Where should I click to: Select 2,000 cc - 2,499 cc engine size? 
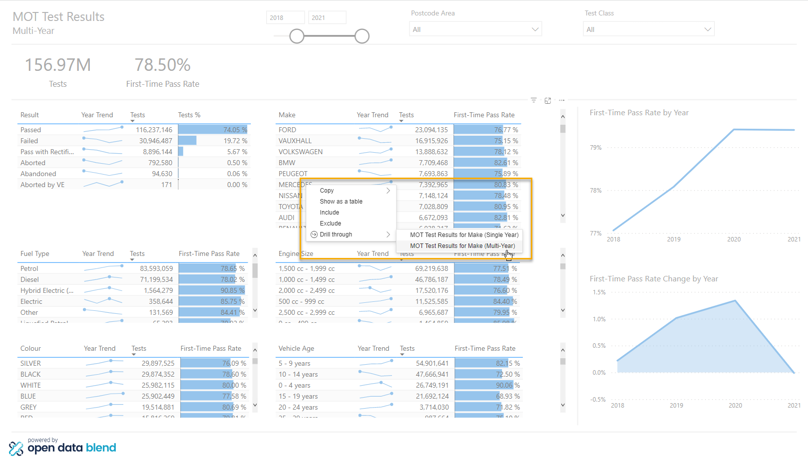pos(399,290)
